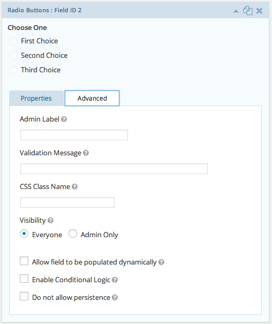
Task: Duplicate this field using the copy icon
Action: [x=247, y=11]
